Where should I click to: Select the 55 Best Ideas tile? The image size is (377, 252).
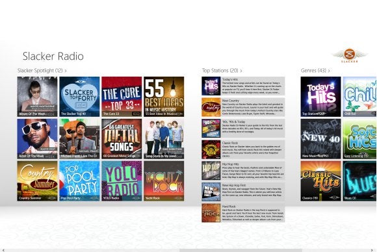[164, 97]
